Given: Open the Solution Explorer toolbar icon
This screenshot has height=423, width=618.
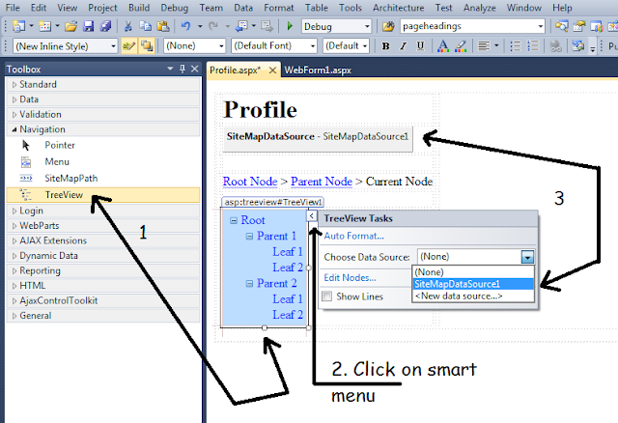Looking at the screenshot, I should (x=562, y=26).
